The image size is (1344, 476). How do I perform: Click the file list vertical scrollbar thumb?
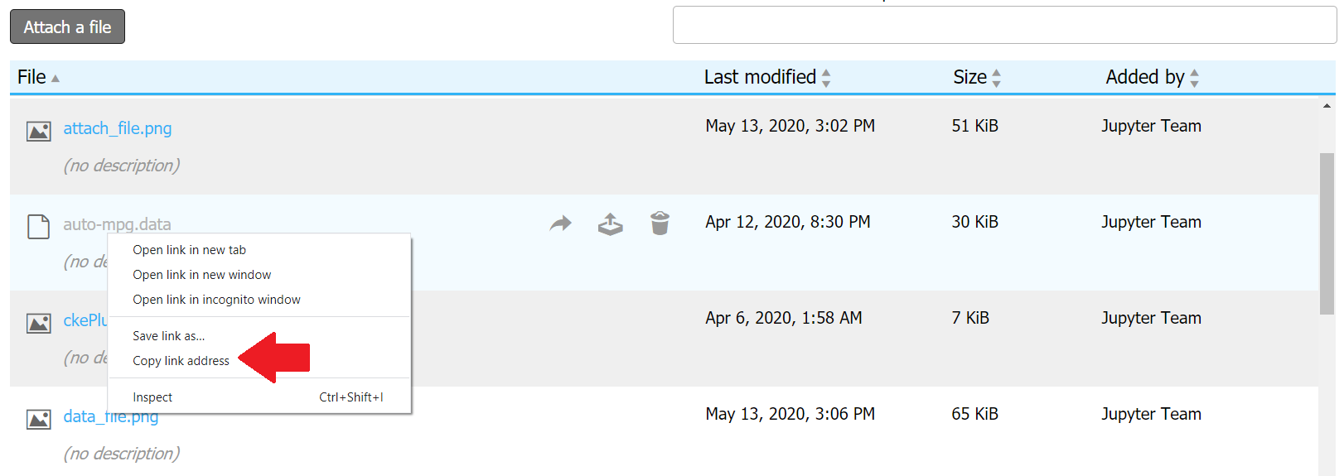tap(1327, 233)
